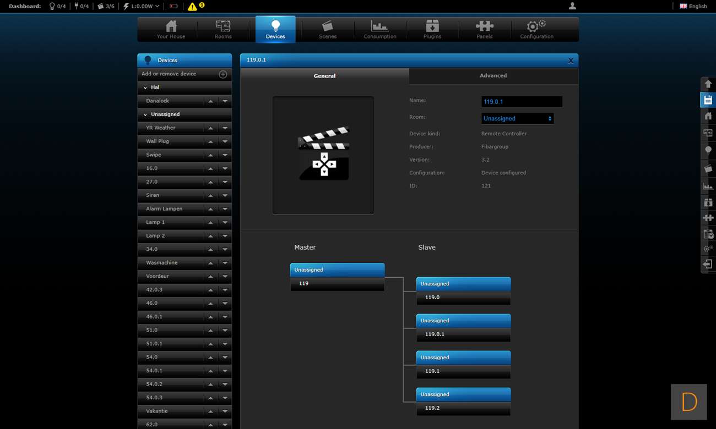
Task: Change the language from English
Action: pyautogui.click(x=693, y=6)
